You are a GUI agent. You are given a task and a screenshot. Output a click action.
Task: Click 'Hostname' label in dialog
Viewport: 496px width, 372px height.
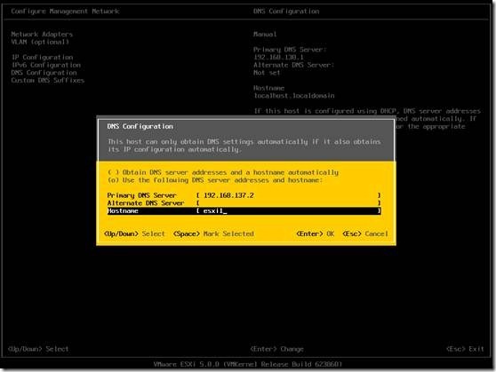click(123, 210)
